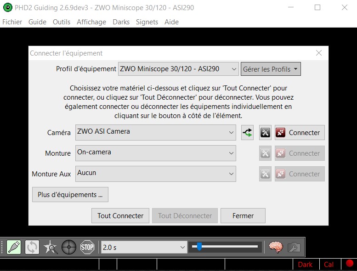Open the exposure time 2.0 s dropdown
357x271 pixels.
pos(144,247)
